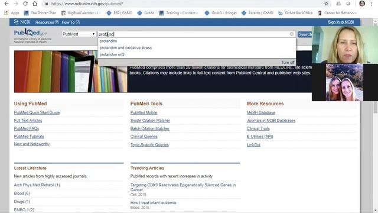Go forward in browser history
The image size is (378, 213).
tap(16, 4)
